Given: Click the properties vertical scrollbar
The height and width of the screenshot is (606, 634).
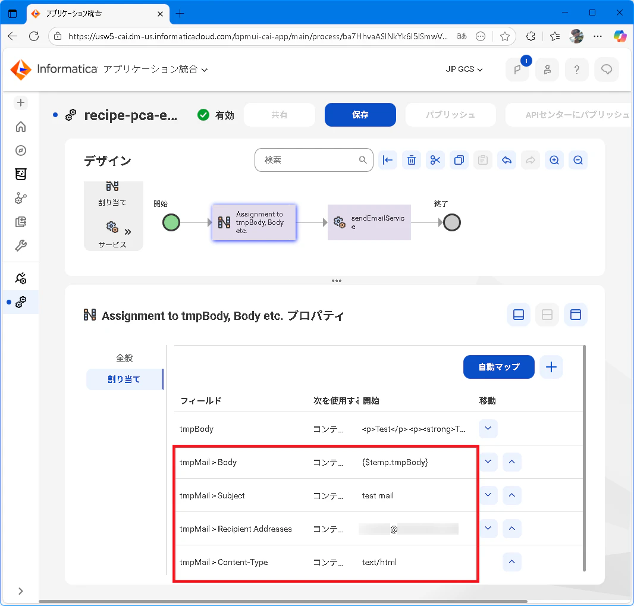Looking at the screenshot, I should click(584, 458).
